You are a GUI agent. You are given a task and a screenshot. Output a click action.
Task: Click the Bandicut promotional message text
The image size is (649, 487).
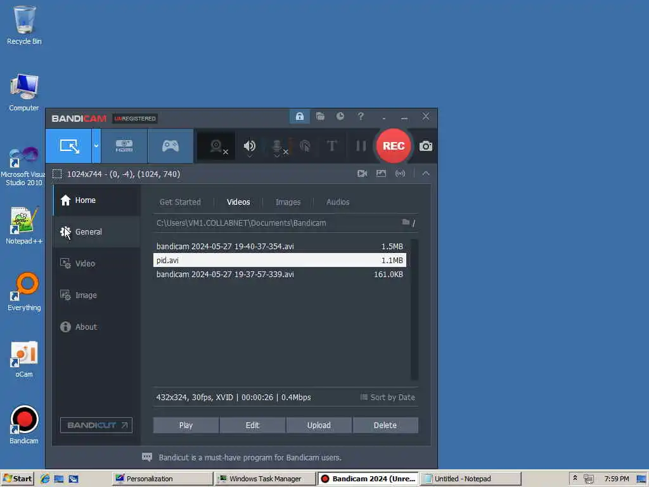point(250,458)
